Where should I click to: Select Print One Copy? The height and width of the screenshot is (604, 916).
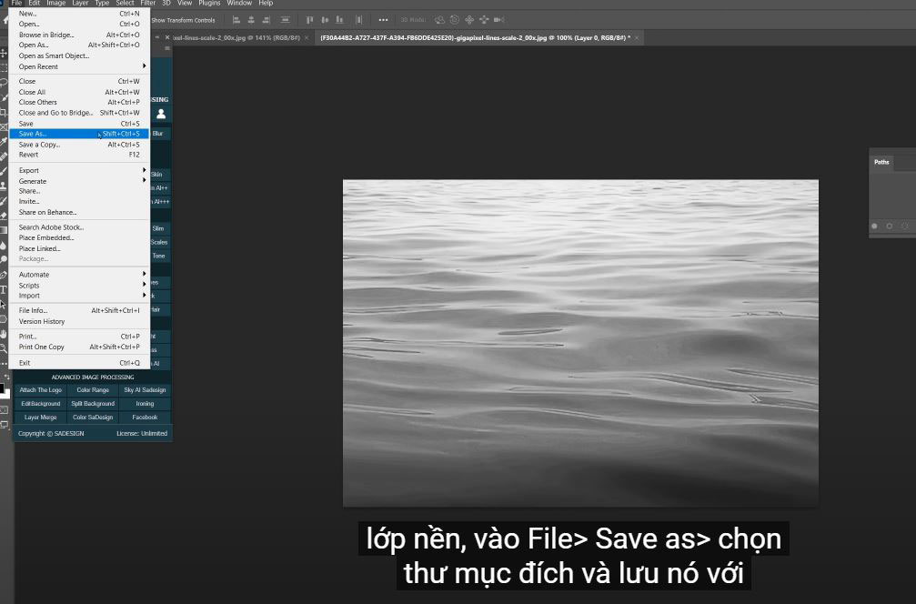(x=80, y=347)
